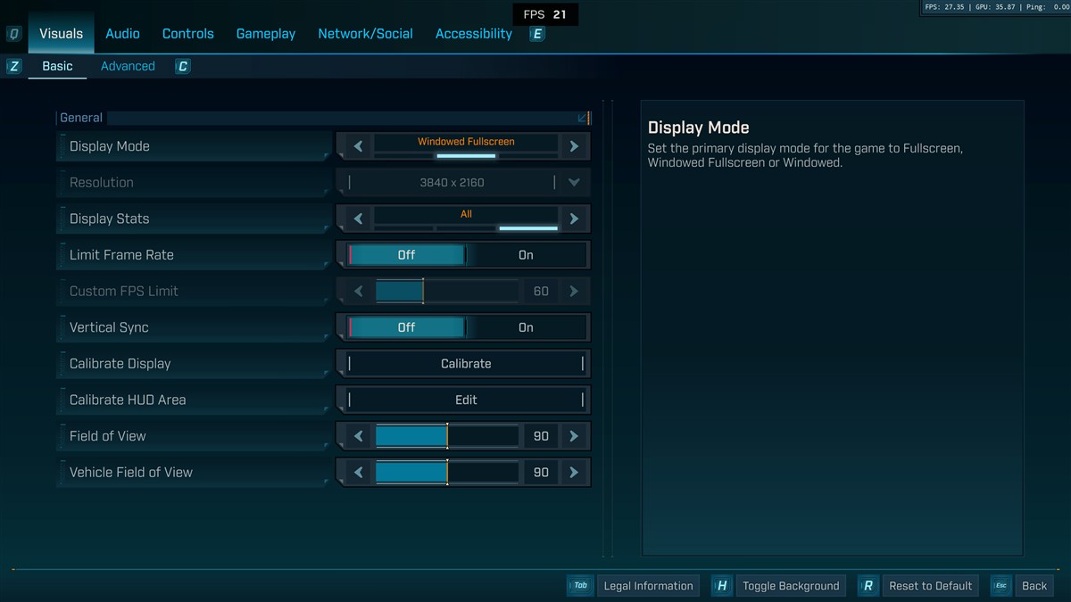Switch Display Mode to next option
This screenshot has width=1071, height=602.
(574, 146)
